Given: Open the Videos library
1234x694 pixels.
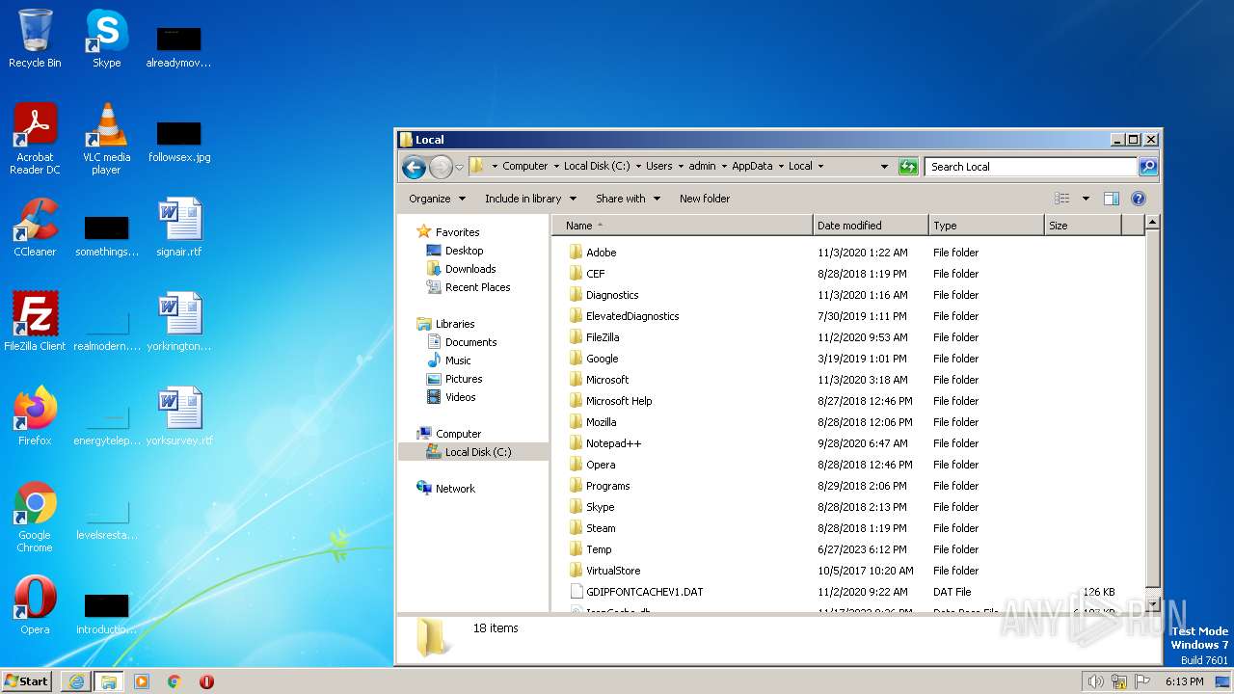Looking at the screenshot, I should pos(460,397).
